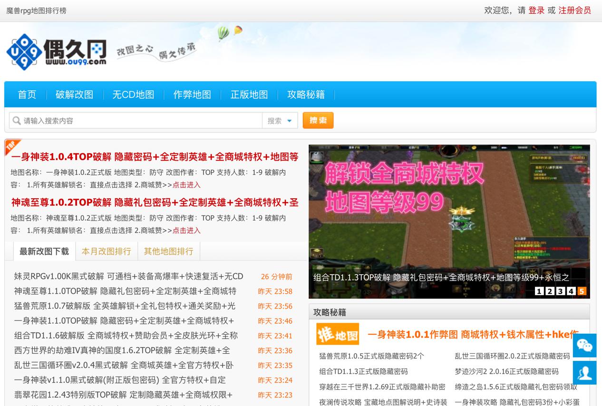The height and width of the screenshot is (406, 602).
Task: Switch to the 其他地图排行 tab
Action: (x=168, y=251)
